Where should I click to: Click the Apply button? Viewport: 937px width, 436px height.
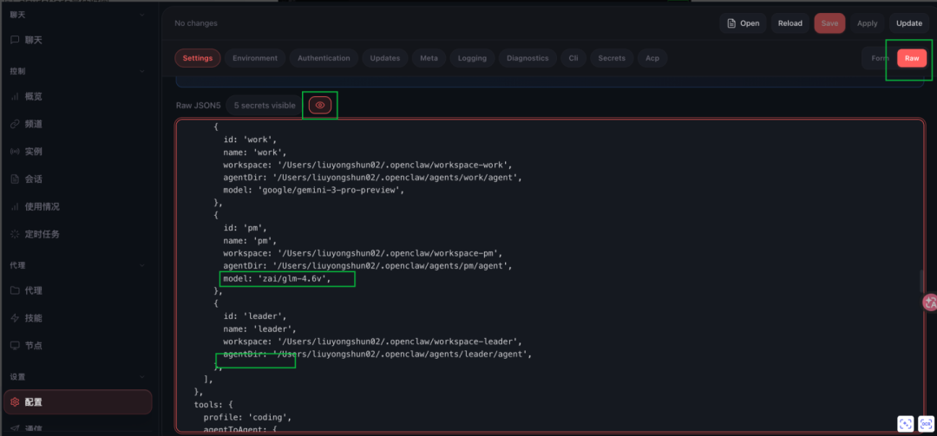click(867, 23)
